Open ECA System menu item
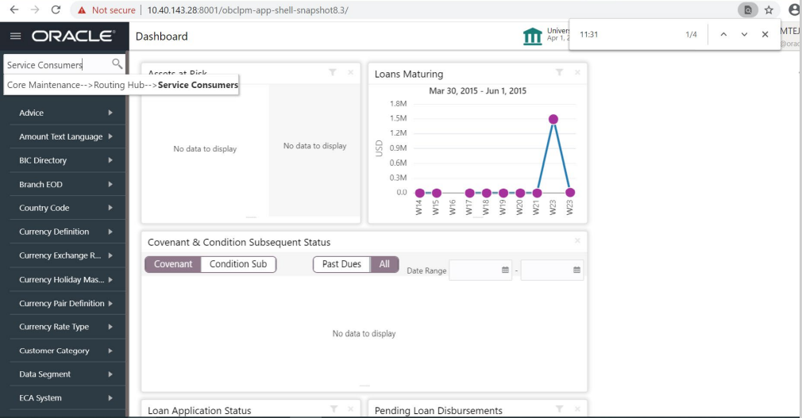The width and height of the screenshot is (802, 418). click(x=67, y=398)
